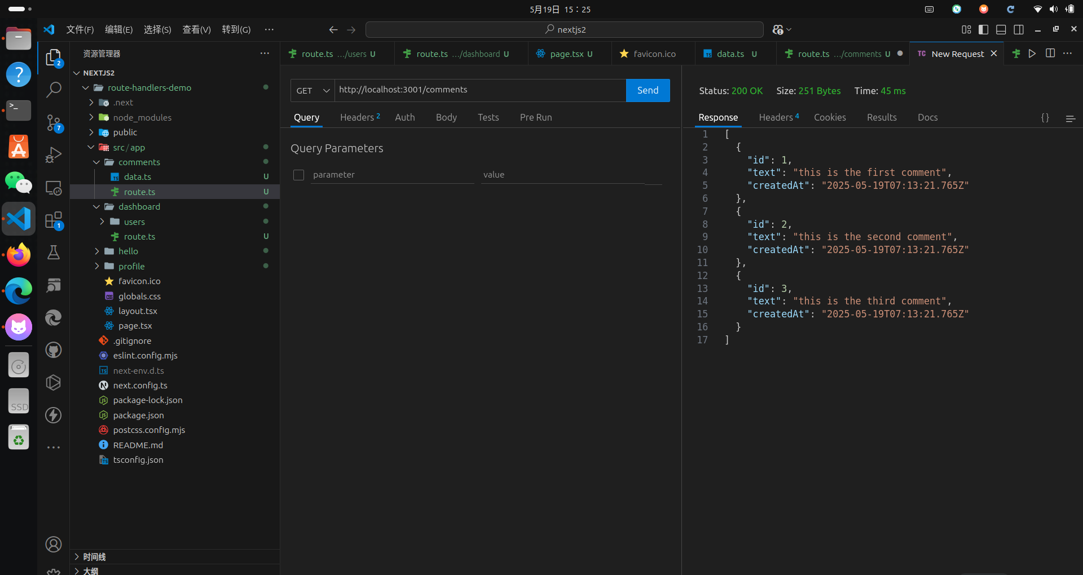Open Run and Debug view
This screenshot has width=1083, height=575.
[x=54, y=155]
